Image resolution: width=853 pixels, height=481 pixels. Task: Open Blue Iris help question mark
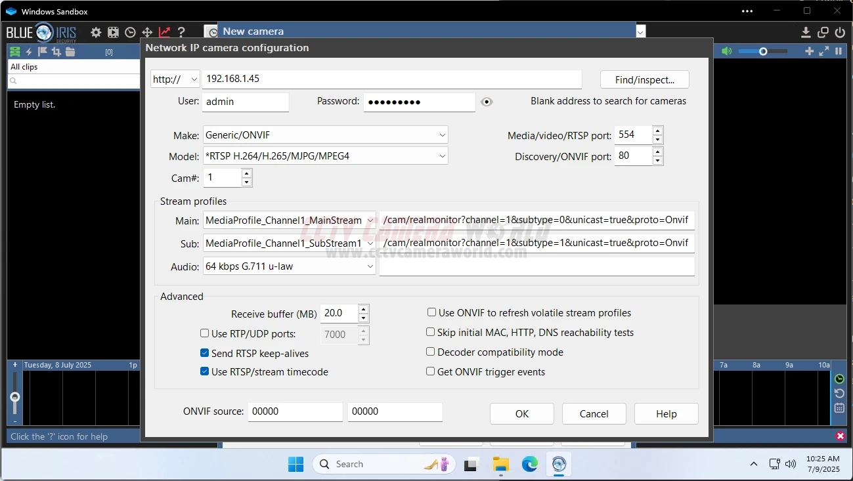click(x=181, y=32)
